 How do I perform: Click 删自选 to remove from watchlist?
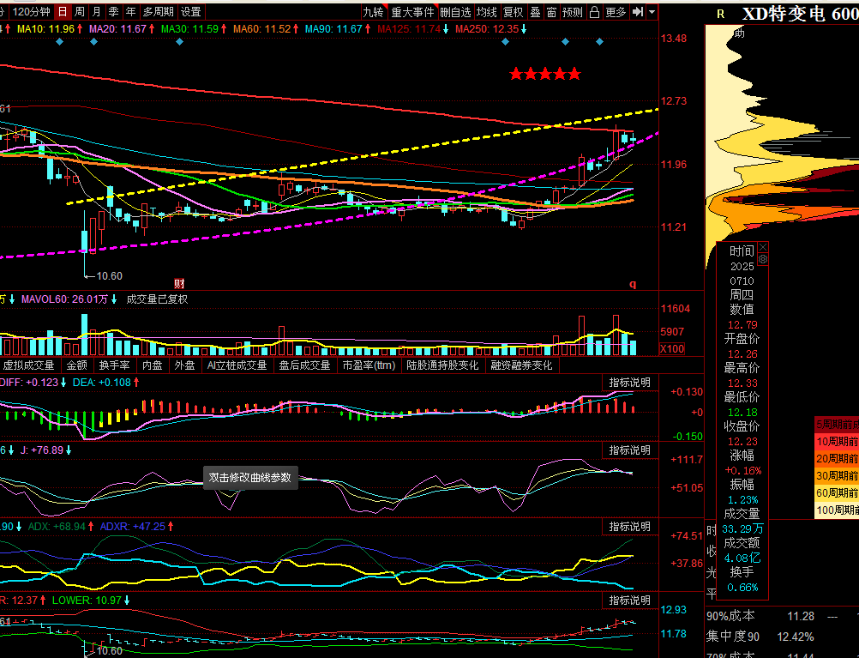455,12
